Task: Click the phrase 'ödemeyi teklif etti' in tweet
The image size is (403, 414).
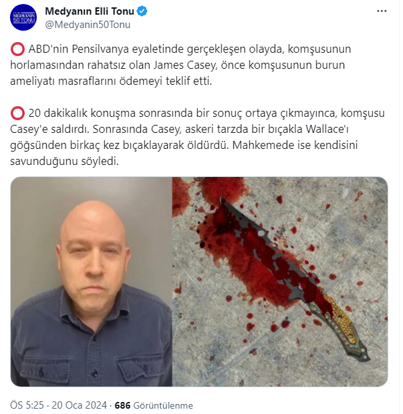Action: 166,81
